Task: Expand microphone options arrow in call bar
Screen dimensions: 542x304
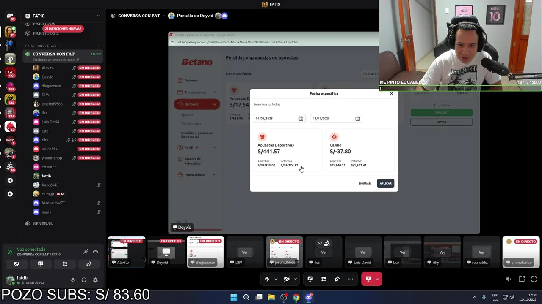Action: (276, 279)
